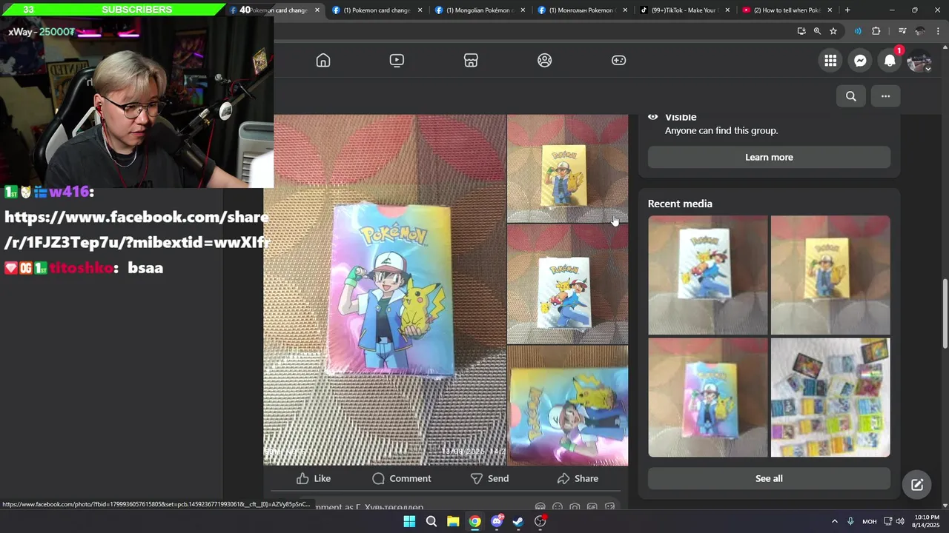Click the Chrome taskbar icon
This screenshot has width=949, height=533.
[474, 521]
